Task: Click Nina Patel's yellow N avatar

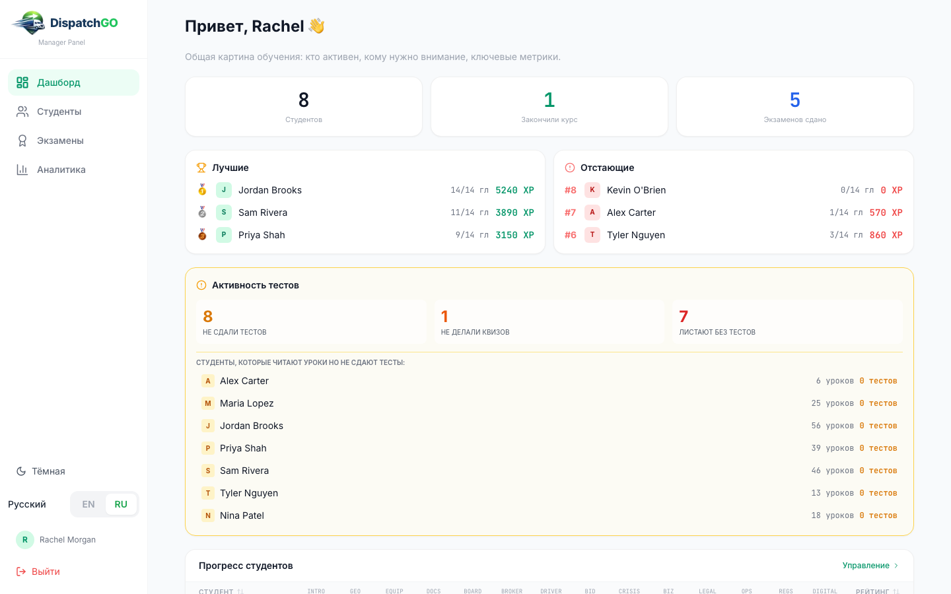Action: 208,515
